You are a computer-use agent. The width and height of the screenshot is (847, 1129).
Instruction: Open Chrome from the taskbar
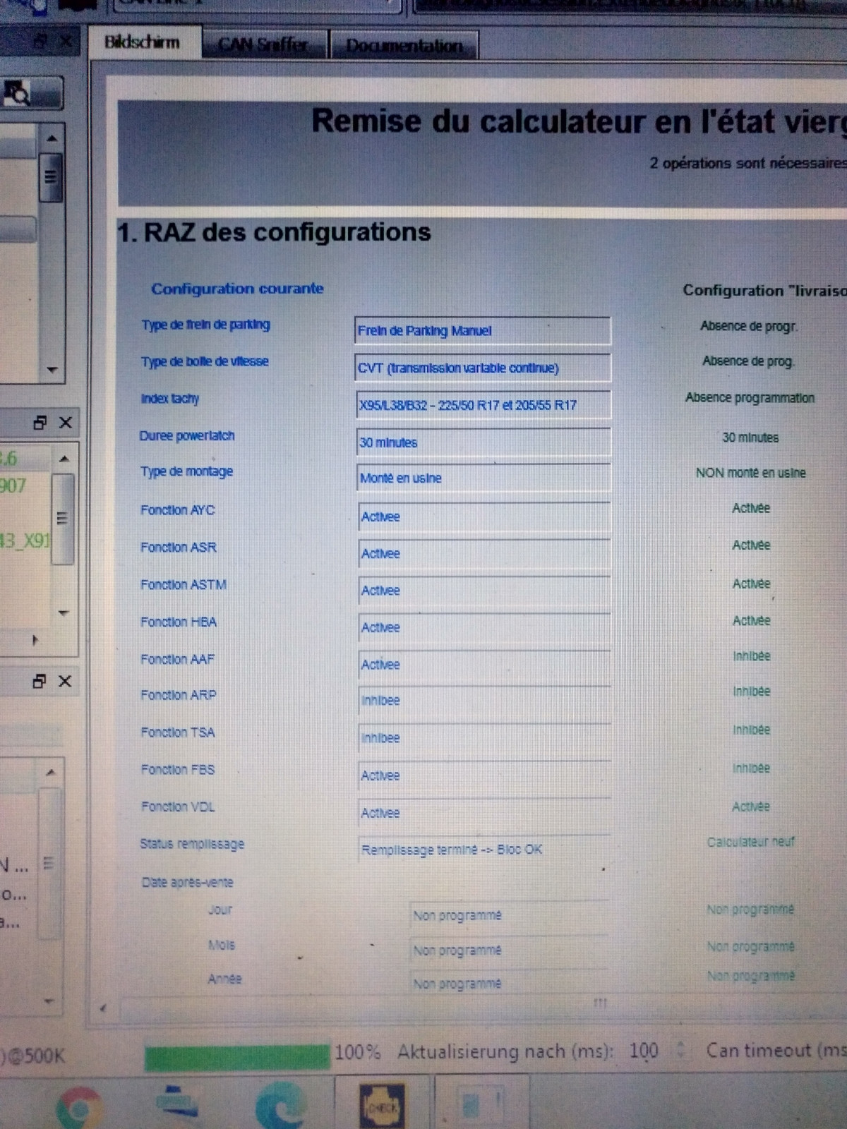(x=79, y=1108)
